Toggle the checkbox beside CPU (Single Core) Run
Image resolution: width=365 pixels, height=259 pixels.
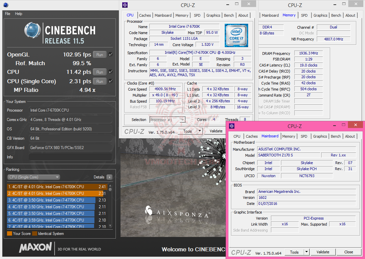(x=111, y=81)
